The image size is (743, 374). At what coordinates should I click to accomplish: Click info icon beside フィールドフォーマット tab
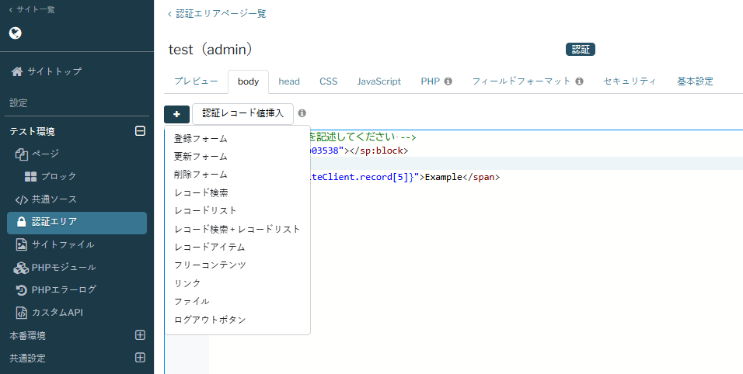click(579, 81)
